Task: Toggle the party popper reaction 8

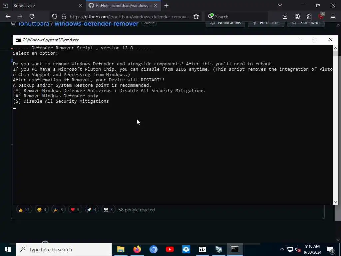Action: coord(58,210)
